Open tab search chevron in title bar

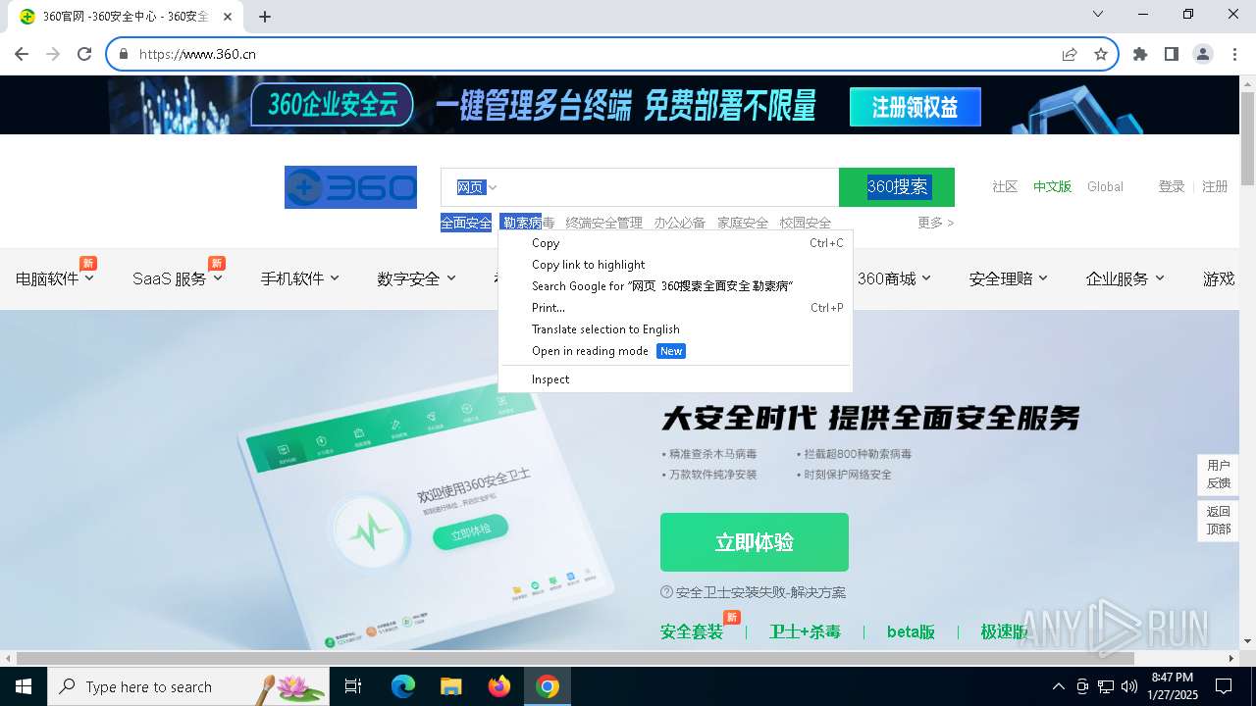click(1098, 14)
